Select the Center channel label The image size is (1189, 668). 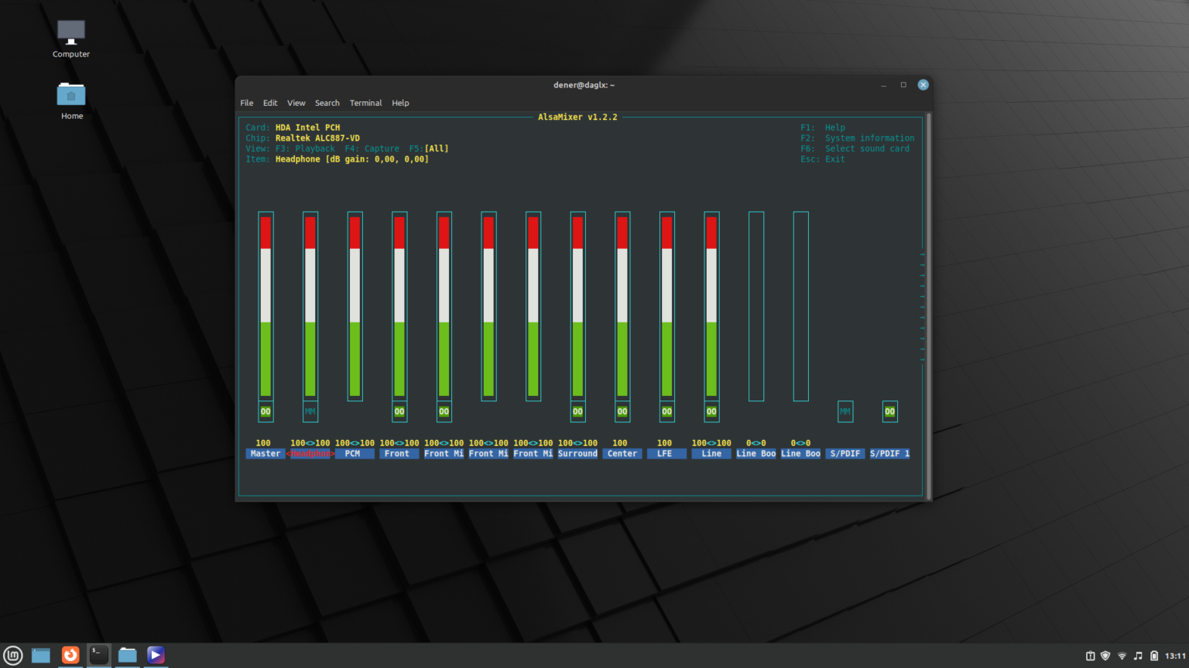click(x=622, y=453)
